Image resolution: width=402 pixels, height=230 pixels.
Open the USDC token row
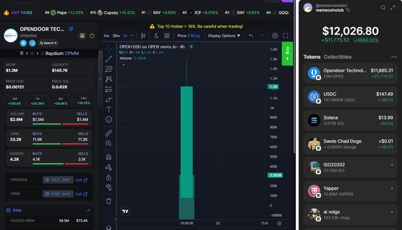pos(350,97)
